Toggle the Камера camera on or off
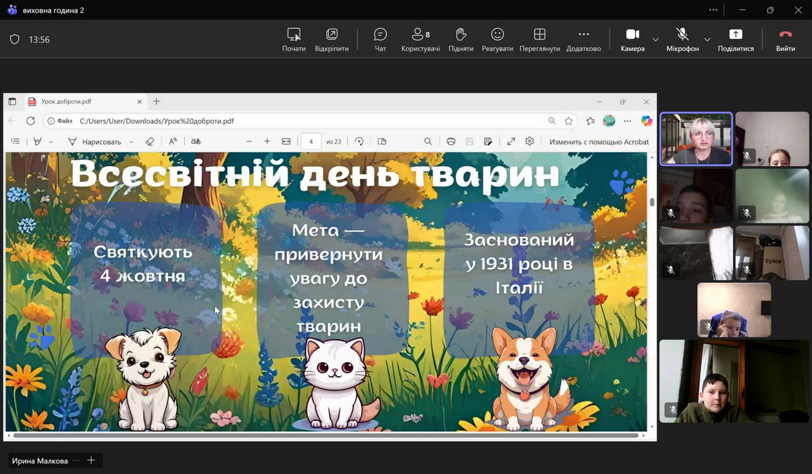812x474 pixels. pos(632,40)
